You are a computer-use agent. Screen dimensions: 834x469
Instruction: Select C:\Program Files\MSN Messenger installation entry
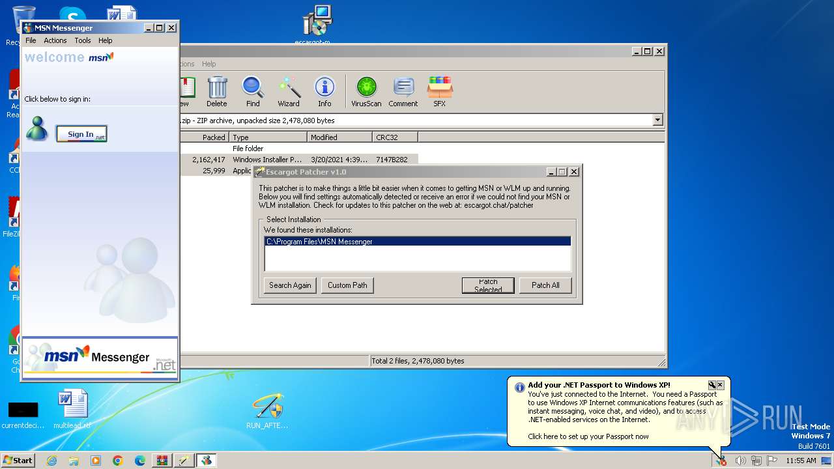pyautogui.click(x=418, y=242)
